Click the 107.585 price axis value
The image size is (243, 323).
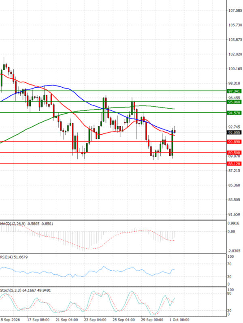point(235,11)
